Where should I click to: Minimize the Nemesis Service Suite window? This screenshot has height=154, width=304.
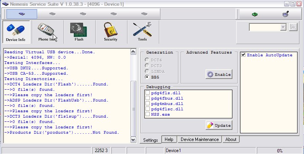coord(287,4)
